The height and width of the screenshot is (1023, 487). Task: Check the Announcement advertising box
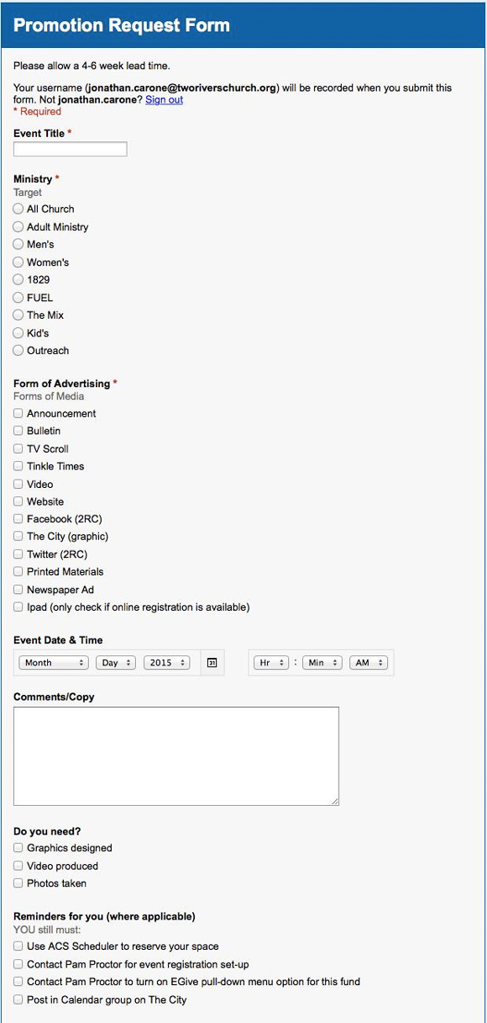(x=18, y=413)
